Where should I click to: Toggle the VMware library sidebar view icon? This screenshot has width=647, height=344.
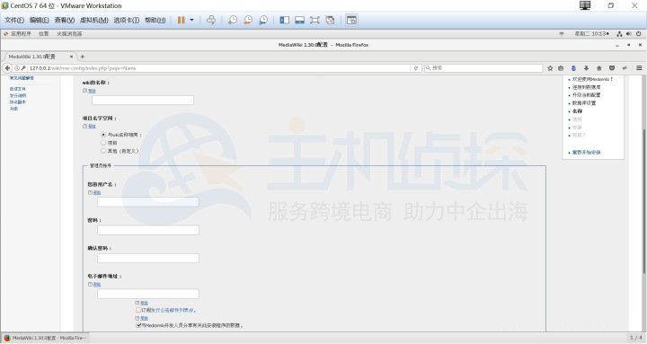(x=284, y=20)
